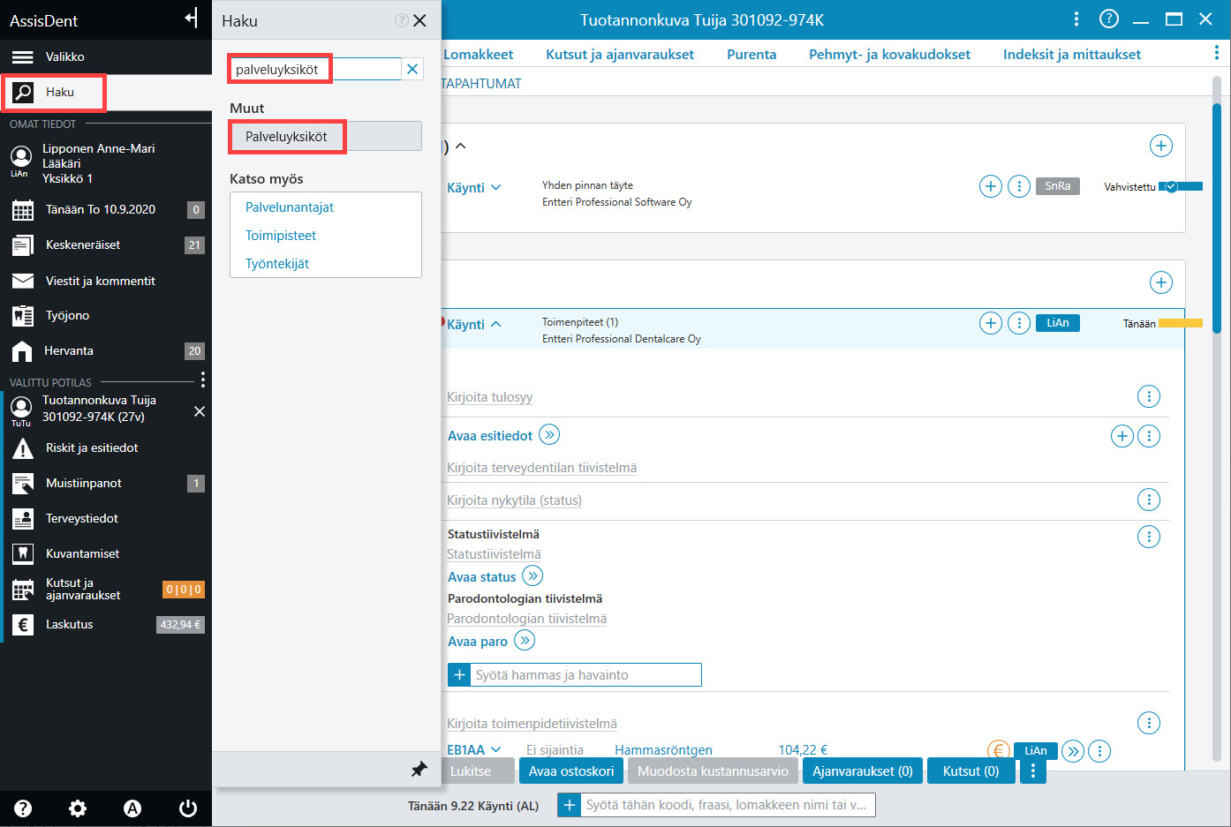The height and width of the screenshot is (827, 1231).
Task: Click the Avaa ostoskori button
Action: (571, 771)
